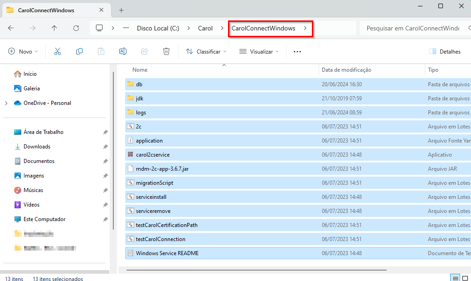This screenshot has height=281, width=471.
Task: Open the three-dots more options menu
Action: pyautogui.click(x=297, y=52)
